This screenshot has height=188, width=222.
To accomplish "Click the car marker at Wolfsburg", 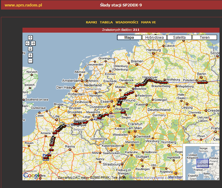I will coord(165,82).
